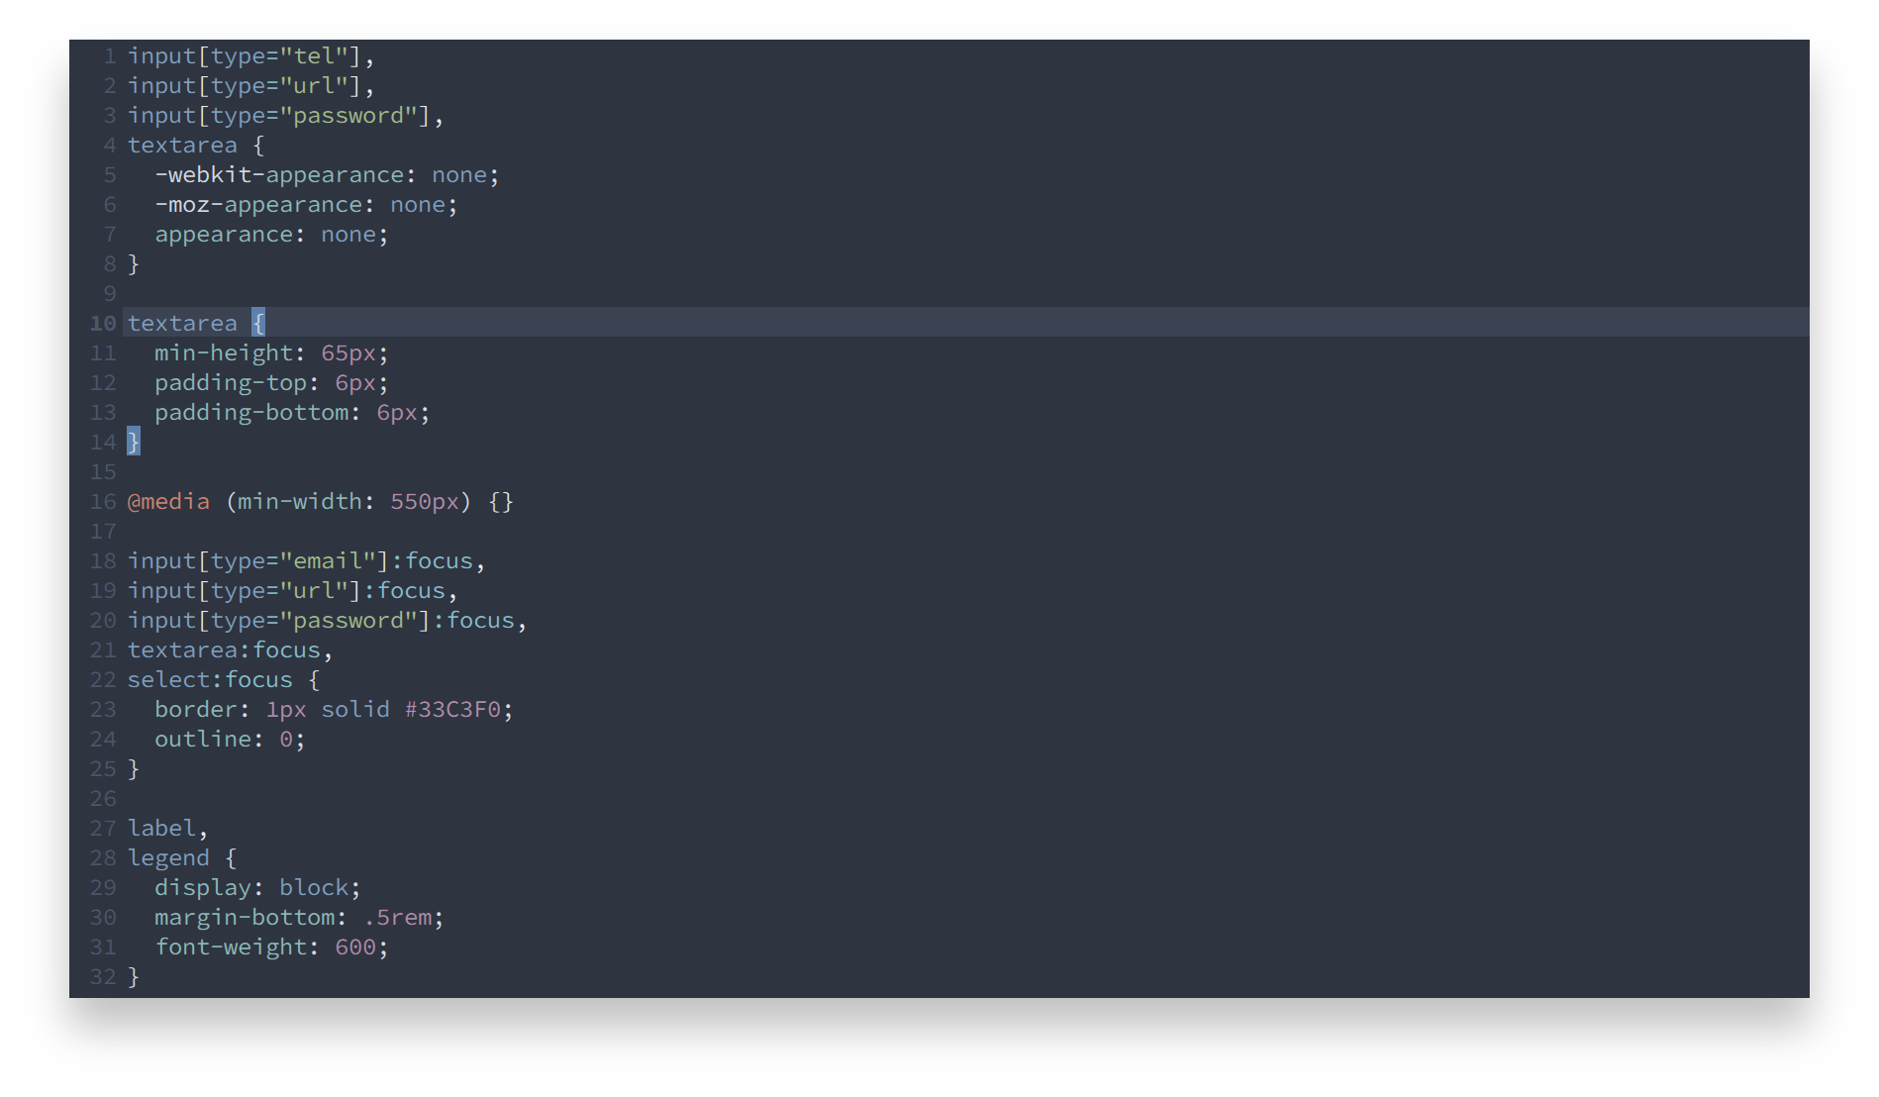1879x1097 pixels.
Task: Click the 'display: block;' declaration
Action: (x=257, y=888)
